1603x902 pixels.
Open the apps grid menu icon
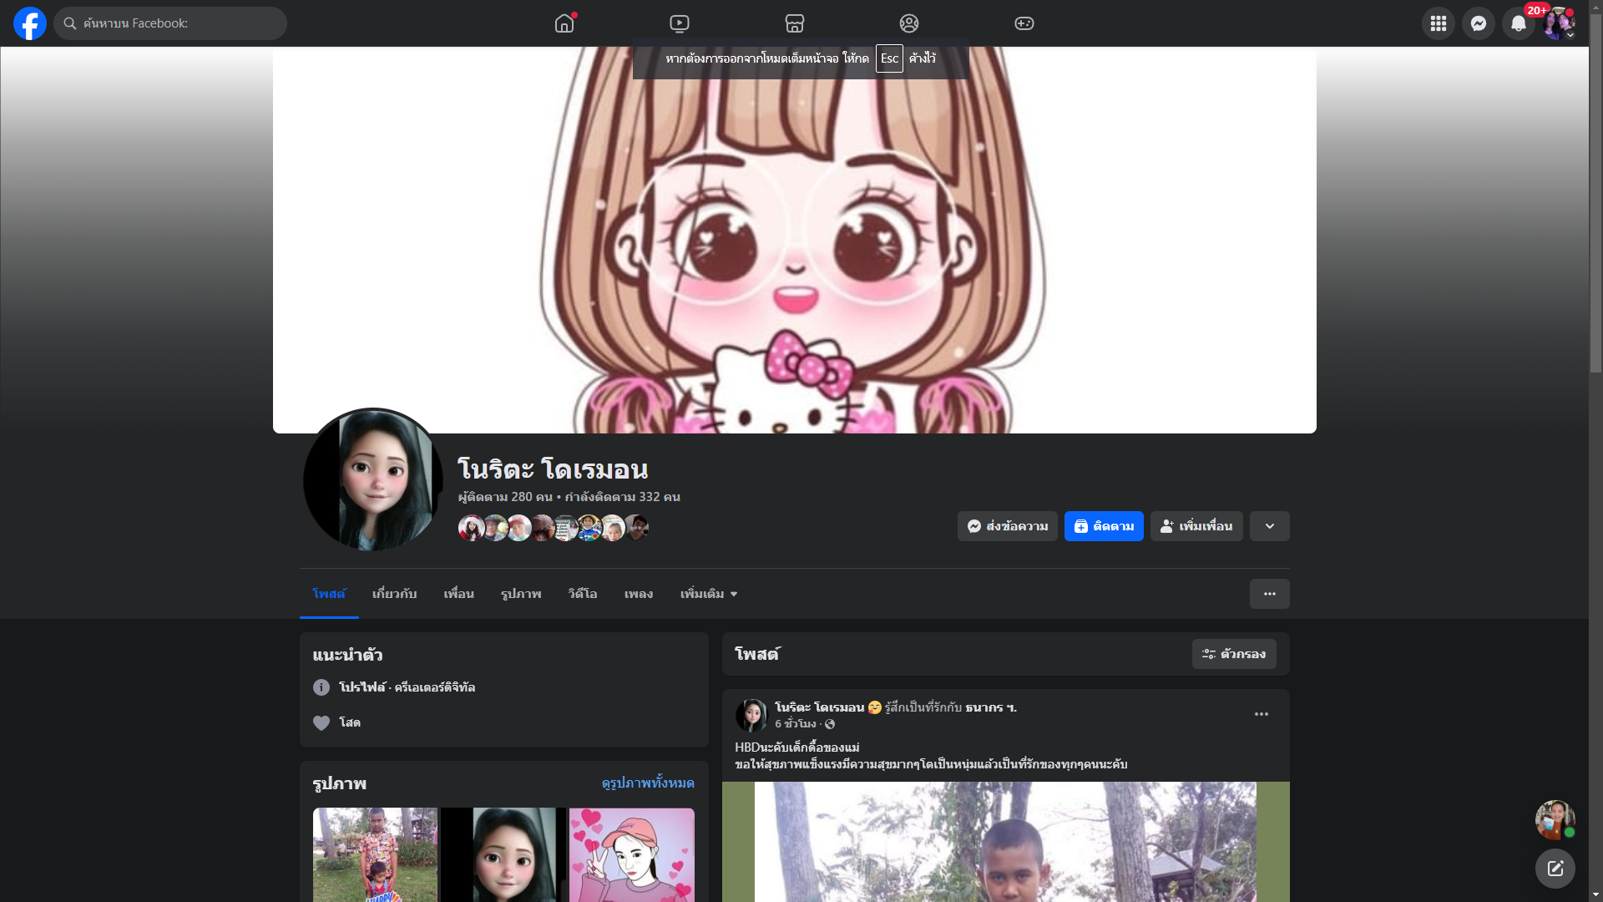click(x=1438, y=23)
